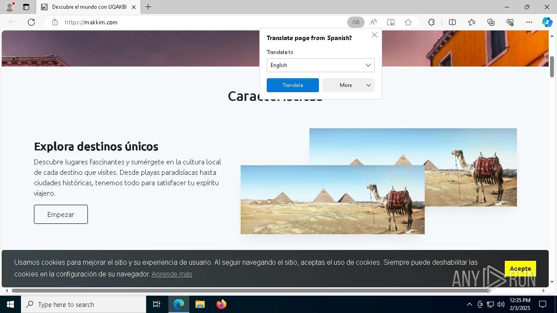
Task: Click horizontal scrollbar left arrow
Action: click(x=6, y=290)
